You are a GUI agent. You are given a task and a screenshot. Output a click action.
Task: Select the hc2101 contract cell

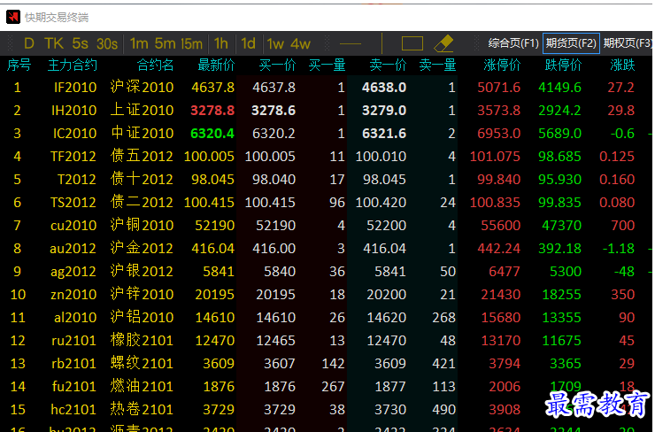tap(73, 409)
